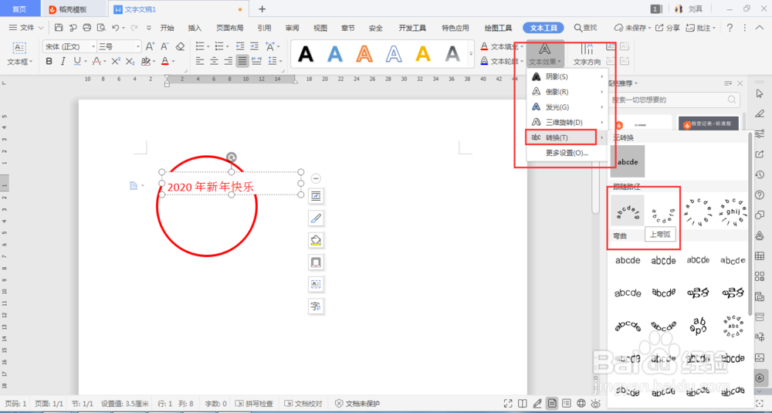This screenshot has width=772, height=413.
Task: Click the bullet list icon
Action: tap(200, 46)
